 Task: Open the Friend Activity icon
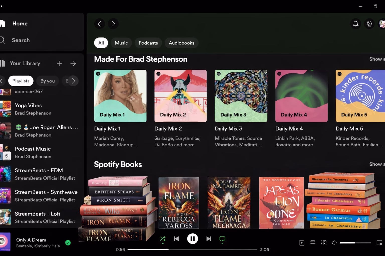pos(369,24)
